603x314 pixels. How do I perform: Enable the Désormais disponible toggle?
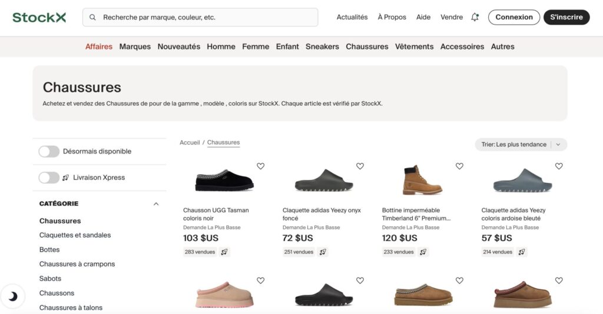coord(49,151)
